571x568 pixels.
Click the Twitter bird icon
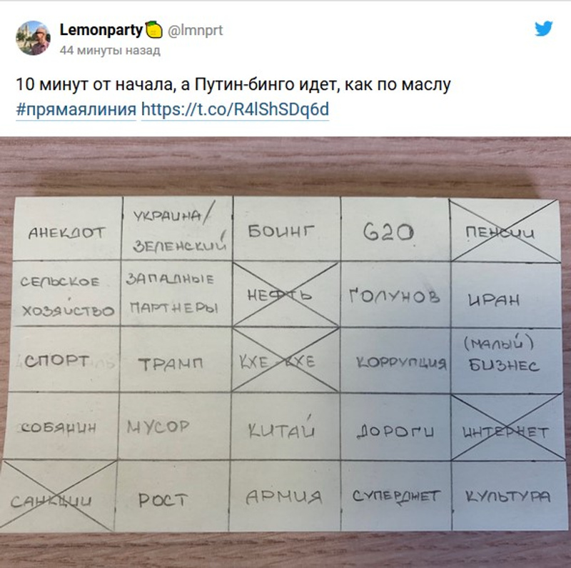click(x=544, y=29)
